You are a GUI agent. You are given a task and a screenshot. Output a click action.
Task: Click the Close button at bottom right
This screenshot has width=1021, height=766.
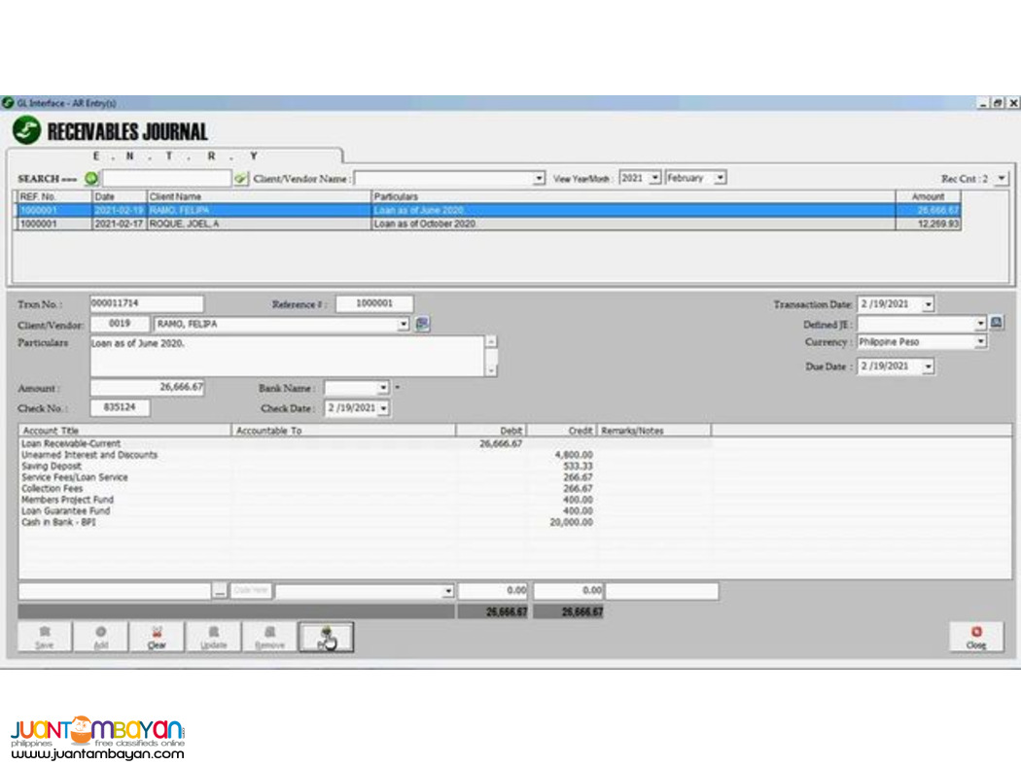click(975, 637)
